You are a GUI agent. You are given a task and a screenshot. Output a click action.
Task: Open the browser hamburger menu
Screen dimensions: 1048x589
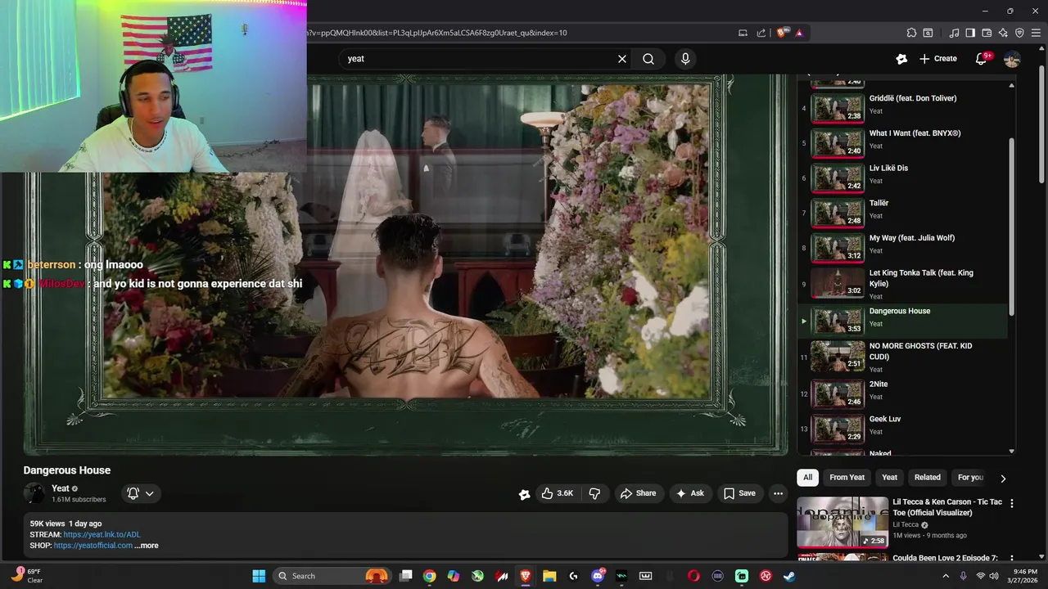1036,33
